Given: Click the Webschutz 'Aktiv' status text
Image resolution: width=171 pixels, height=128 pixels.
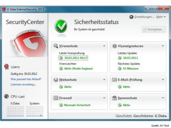Looking at the screenshot, I should [68, 87].
